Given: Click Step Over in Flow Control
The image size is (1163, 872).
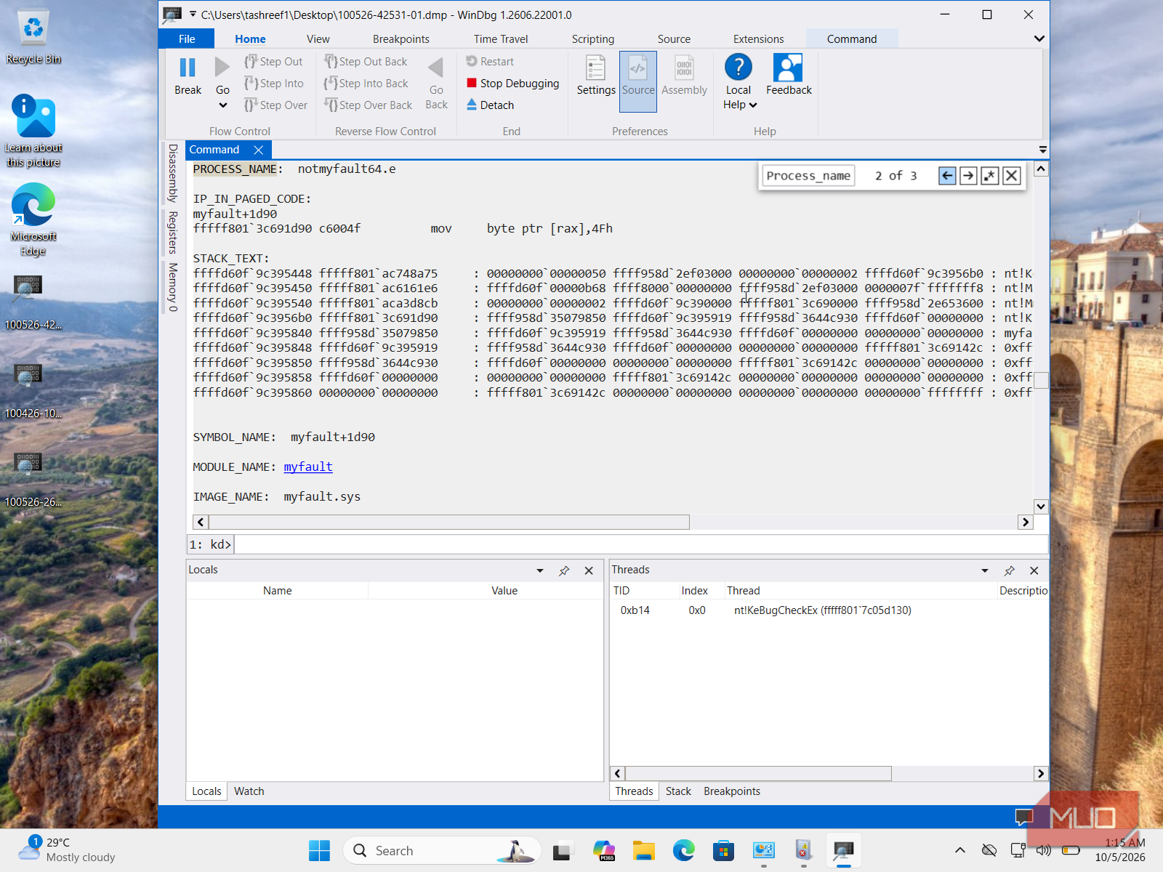Looking at the screenshot, I should pos(275,105).
